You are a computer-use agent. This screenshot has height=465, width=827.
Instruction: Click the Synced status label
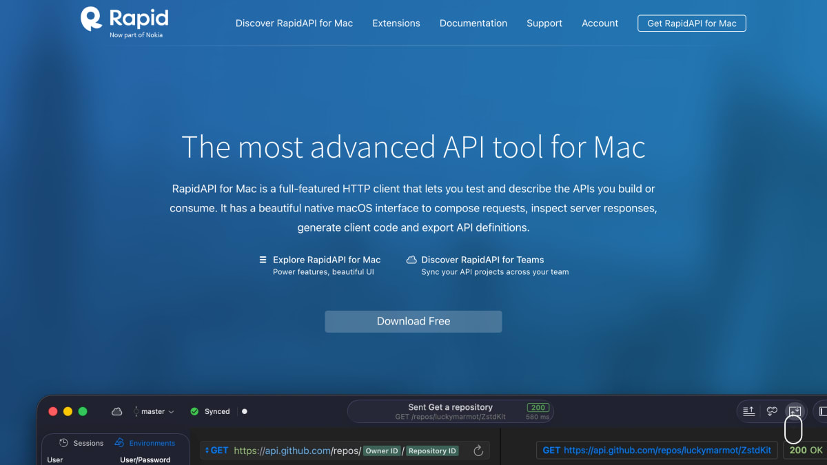(x=217, y=411)
